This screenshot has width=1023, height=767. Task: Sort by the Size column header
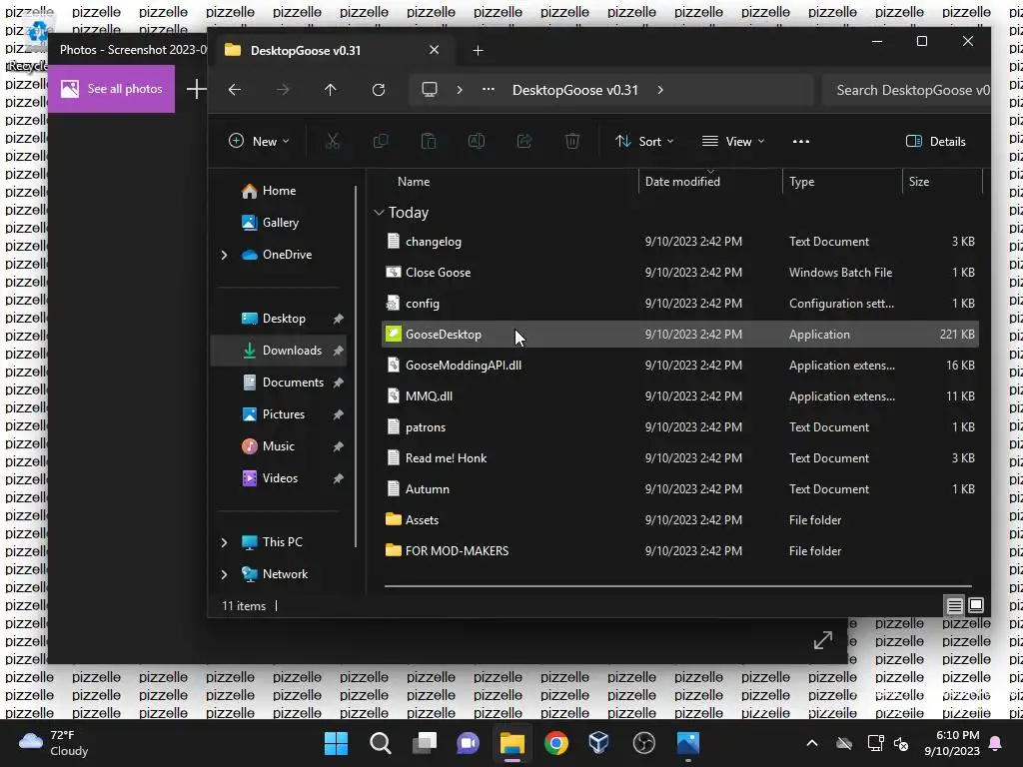pos(919,182)
